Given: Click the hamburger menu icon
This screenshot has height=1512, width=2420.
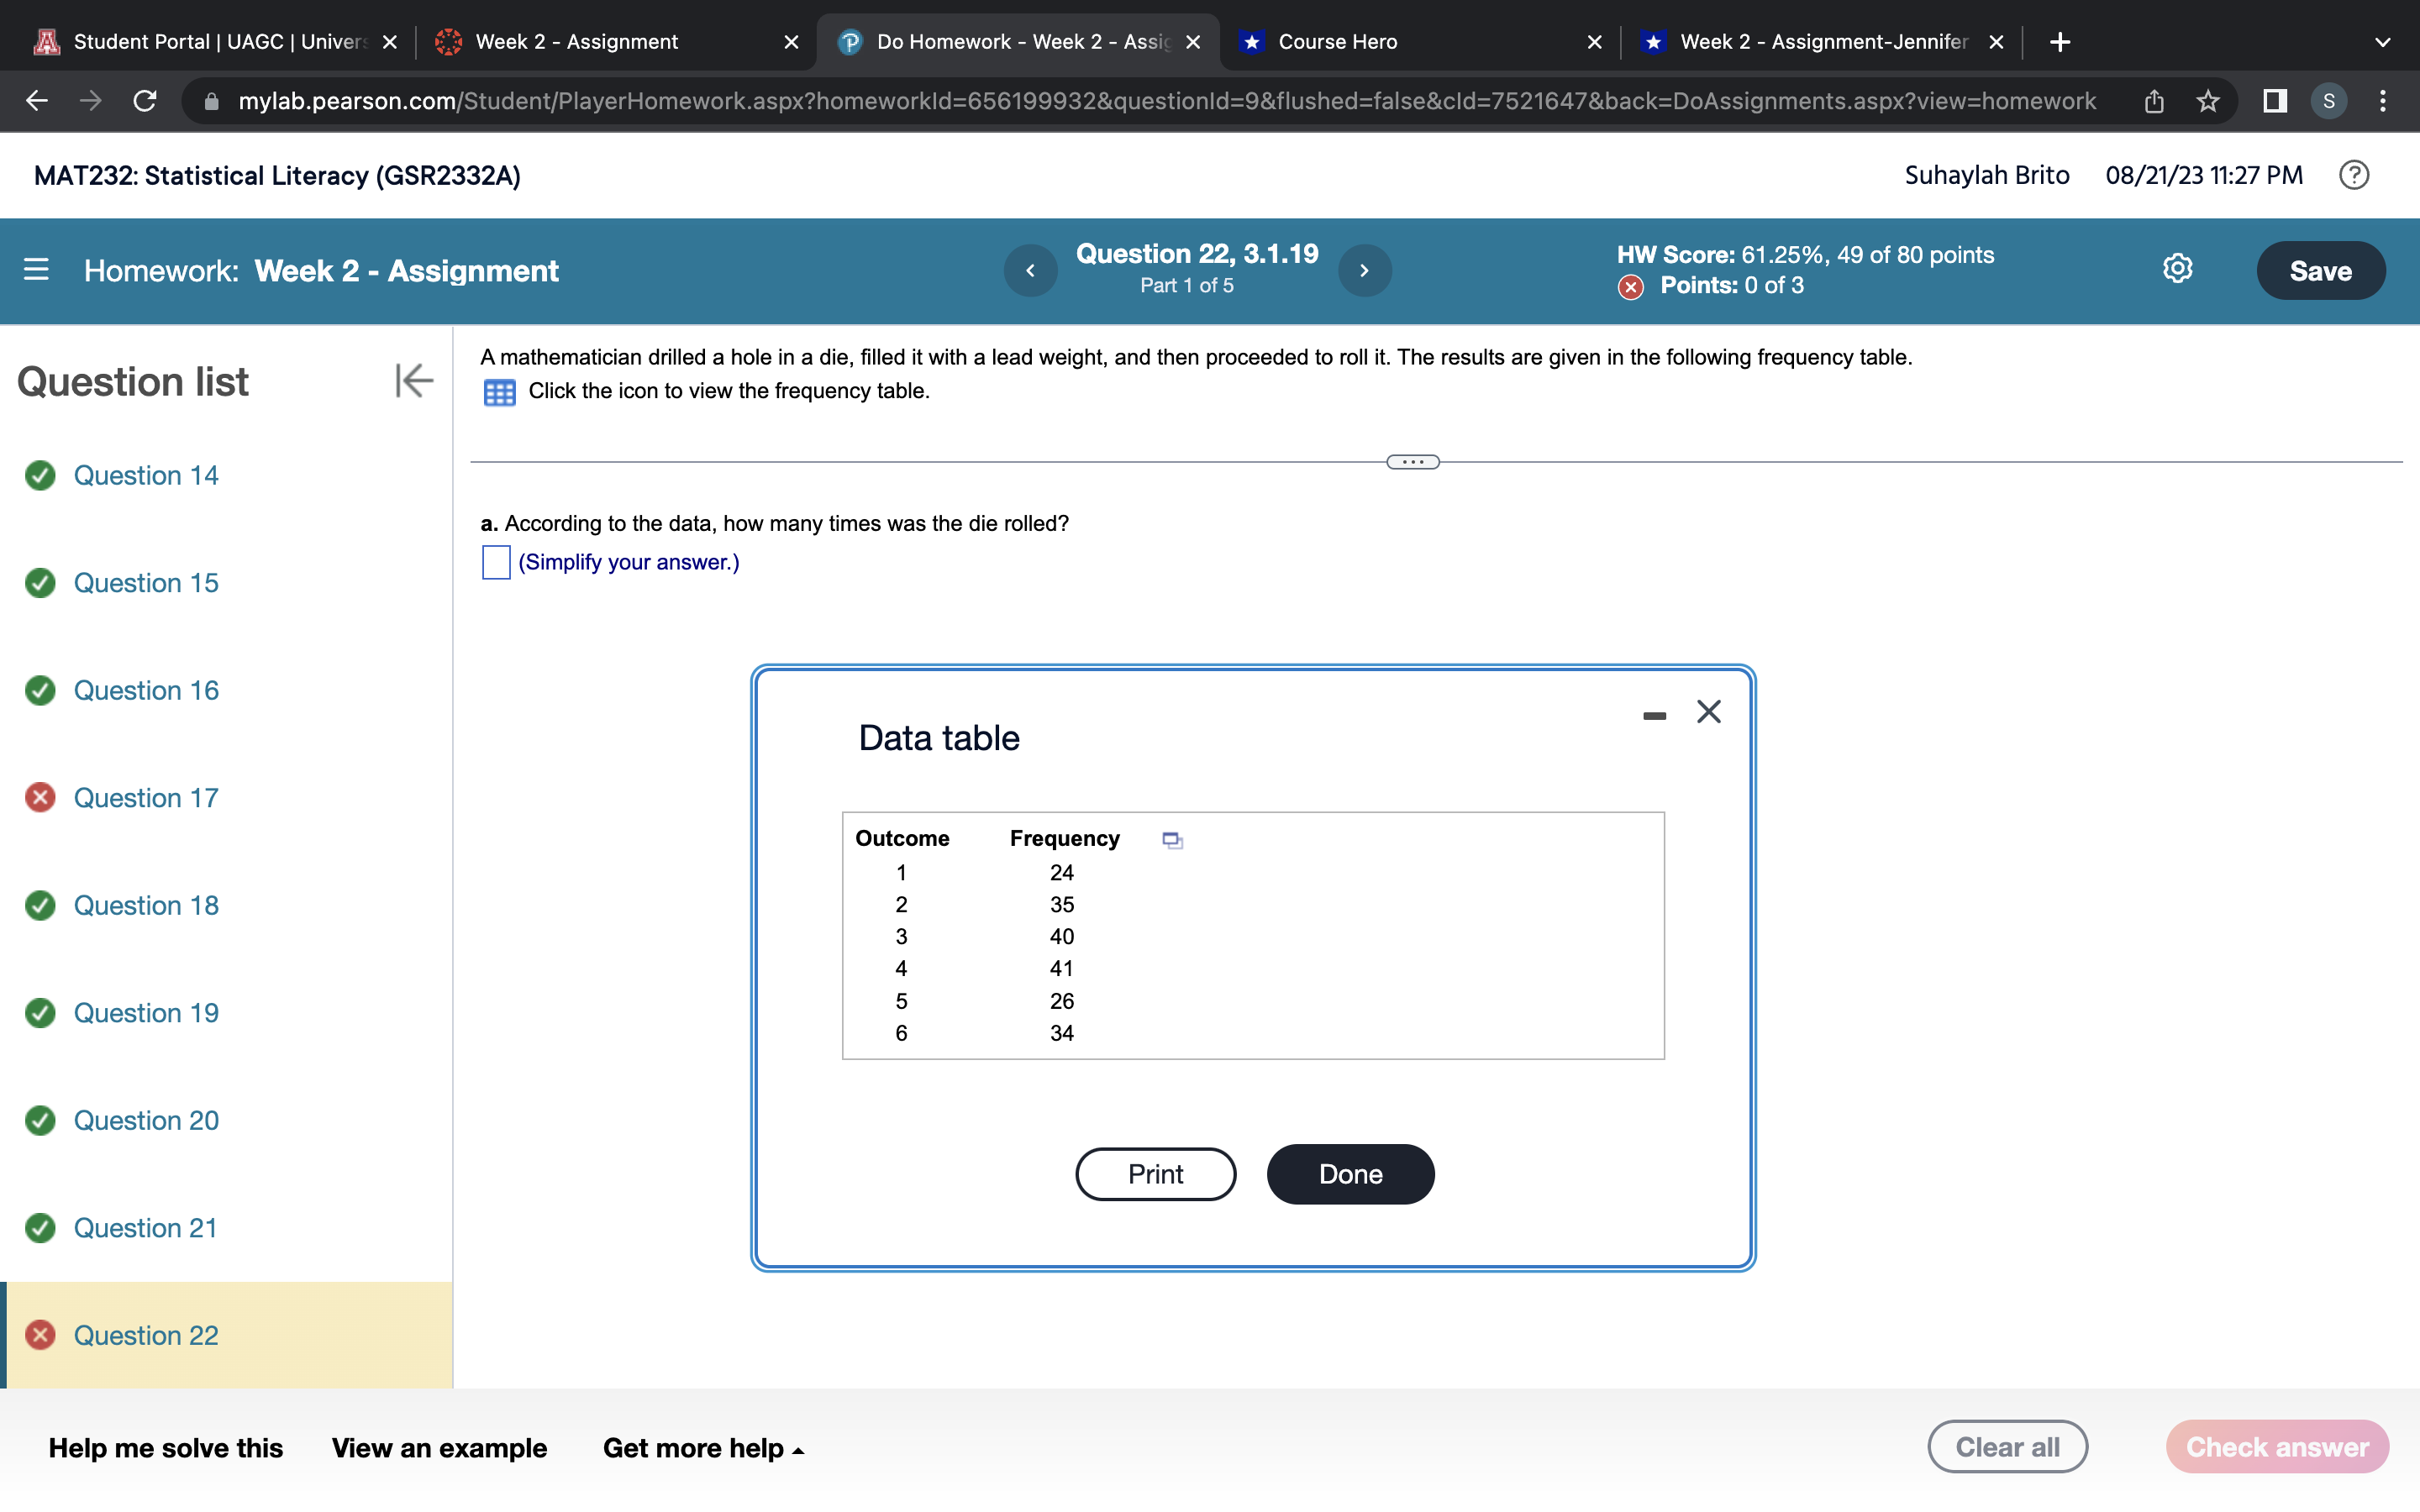Looking at the screenshot, I should pos(36,270).
